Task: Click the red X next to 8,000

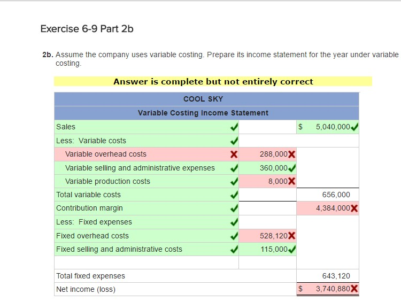Action: coord(291,181)
